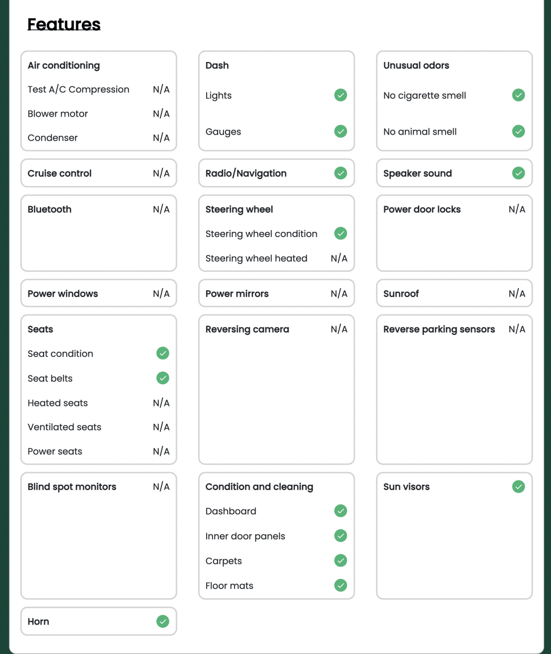Click the Steering wheel condition check icon

[341, 233]
